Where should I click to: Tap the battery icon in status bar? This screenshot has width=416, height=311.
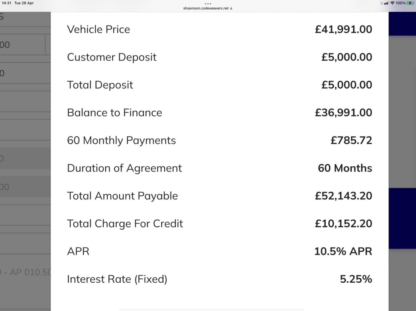coord(410,3)
